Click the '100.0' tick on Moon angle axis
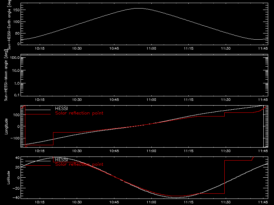Screen dimensions: 274x205 click(x=15, y=57)
